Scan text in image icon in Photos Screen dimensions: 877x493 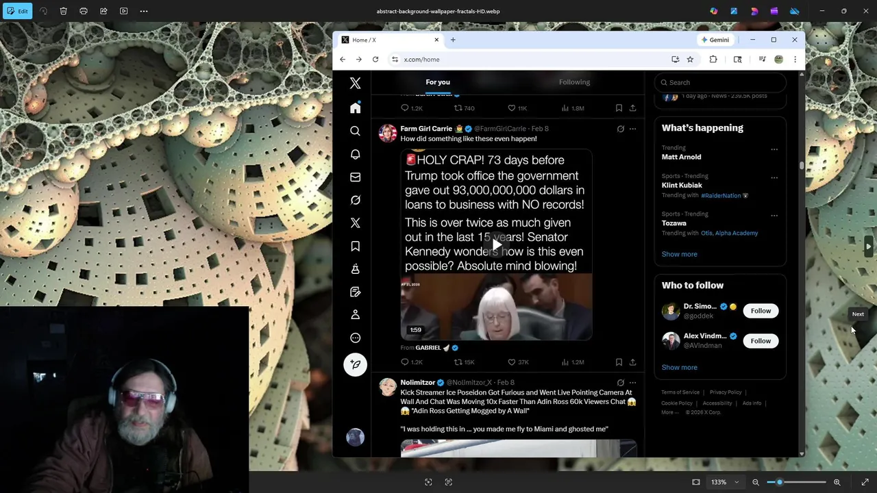coord(449,482)
